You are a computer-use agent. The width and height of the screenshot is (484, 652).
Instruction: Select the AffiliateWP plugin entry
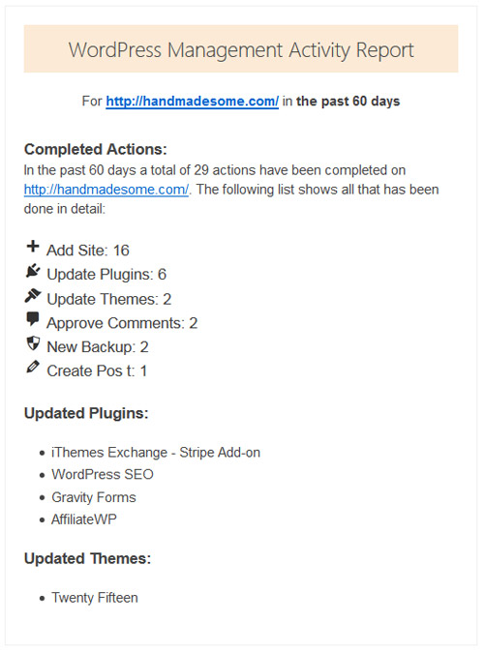coord(84,519)
